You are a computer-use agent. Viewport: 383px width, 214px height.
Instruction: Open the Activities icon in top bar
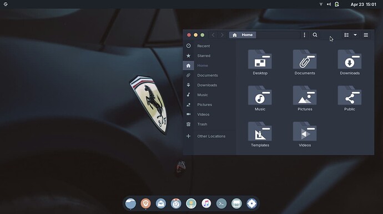[x=6, y=4]
